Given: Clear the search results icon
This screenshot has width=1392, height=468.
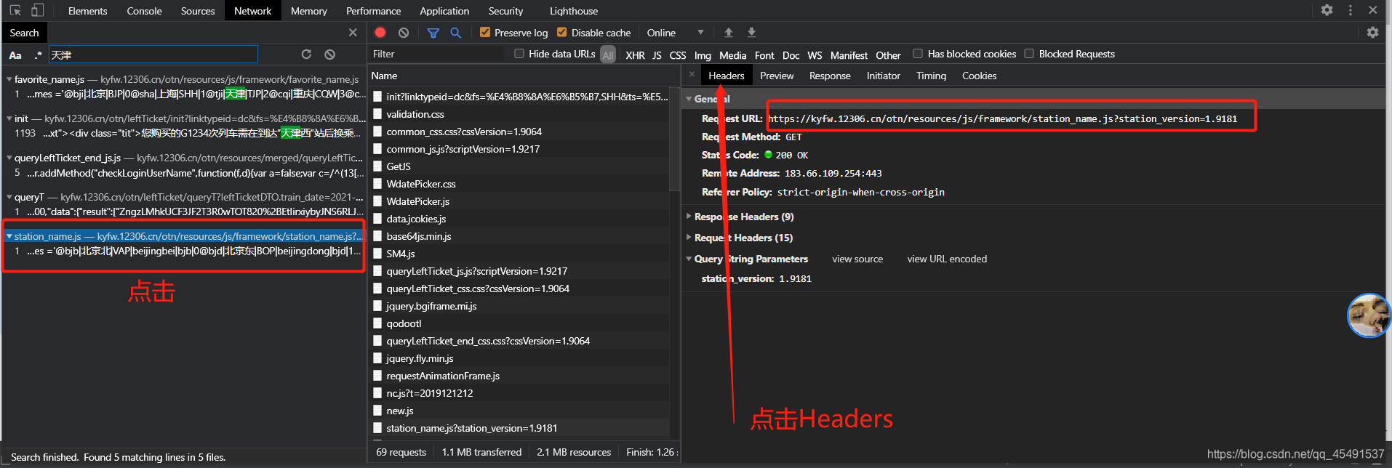Looking at the screenshot, I should [329, 55].
